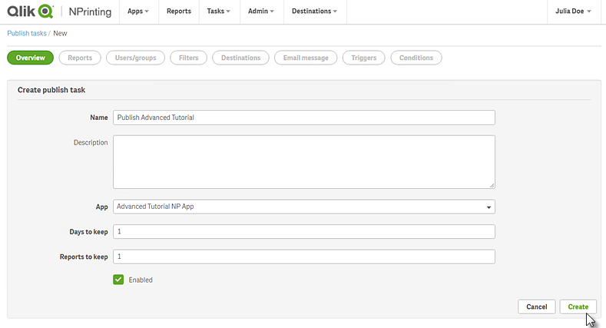Screen dimensions: 606x328
Task: Open the Destinations pill tab
Action: pyautogui.click(x=240, y=58)
